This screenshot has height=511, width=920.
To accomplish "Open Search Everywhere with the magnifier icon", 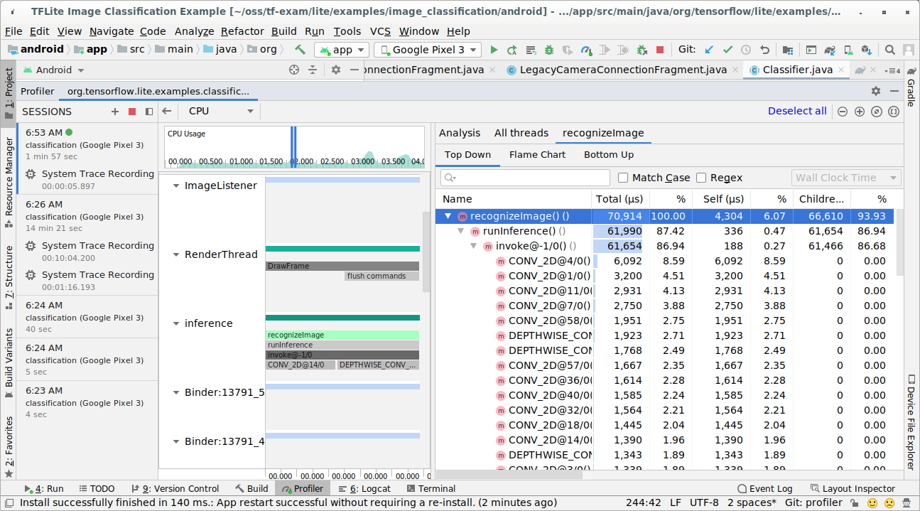I will pos(889,50).
